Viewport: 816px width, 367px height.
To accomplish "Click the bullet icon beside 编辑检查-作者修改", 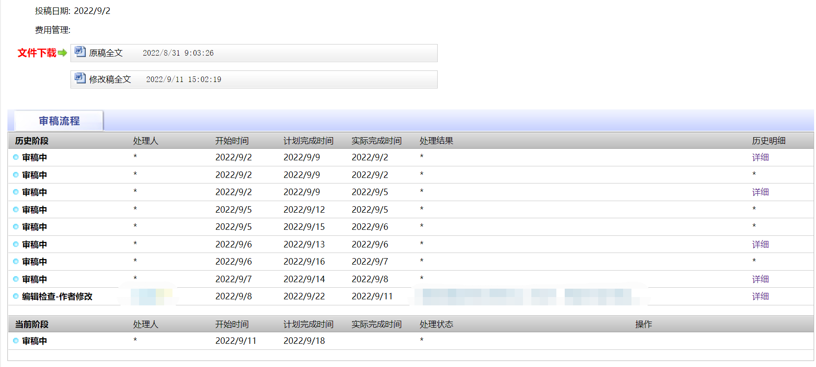I will tap(16, 296).
